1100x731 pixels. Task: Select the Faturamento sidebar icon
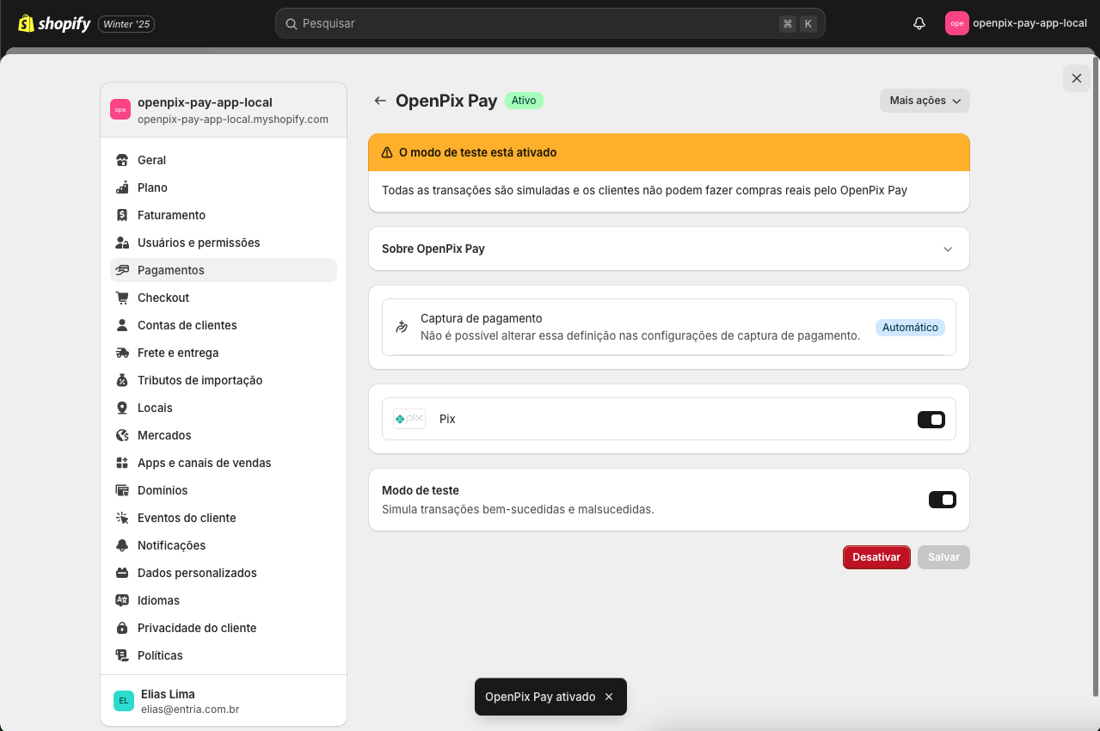pos(121,215)
